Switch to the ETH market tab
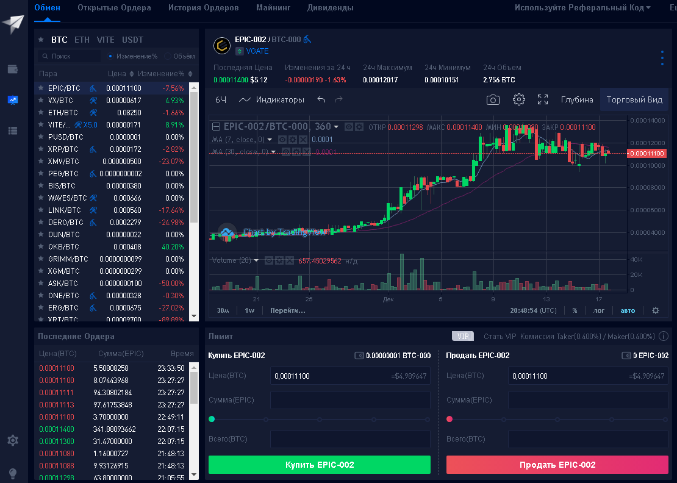 coord(82,40)
